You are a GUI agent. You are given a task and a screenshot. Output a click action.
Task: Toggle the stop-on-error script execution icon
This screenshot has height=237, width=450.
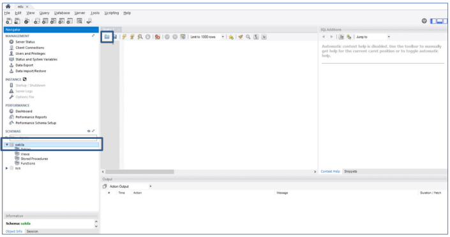pyautogui.click(x=157, y=37)
